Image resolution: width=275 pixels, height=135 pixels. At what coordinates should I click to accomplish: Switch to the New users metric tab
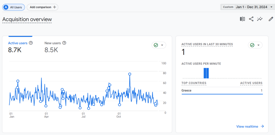[53, 43]
